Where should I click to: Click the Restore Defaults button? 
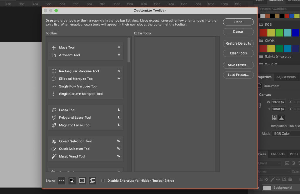click(x=238, y=43)
